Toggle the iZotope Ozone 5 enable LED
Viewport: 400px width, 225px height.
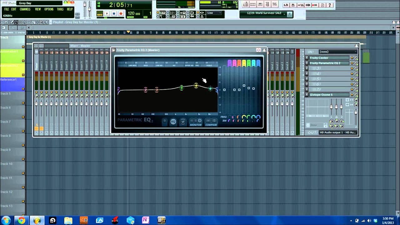352,95
